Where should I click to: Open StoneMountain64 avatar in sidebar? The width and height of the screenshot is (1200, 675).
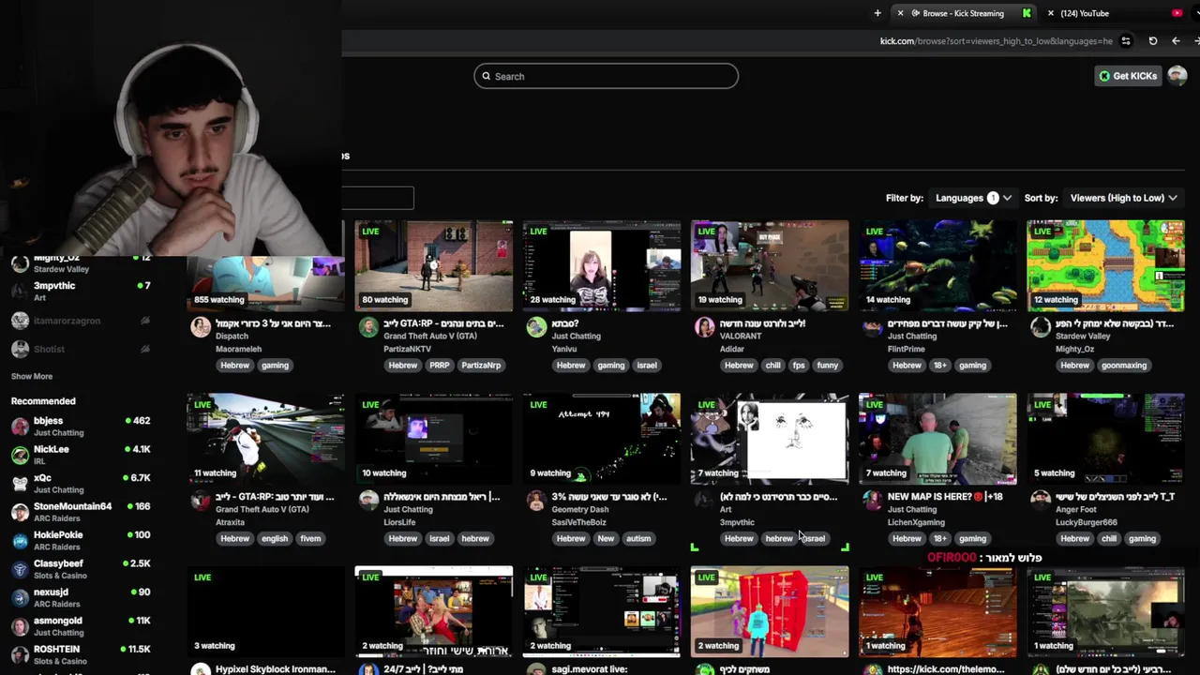[20, 512]
